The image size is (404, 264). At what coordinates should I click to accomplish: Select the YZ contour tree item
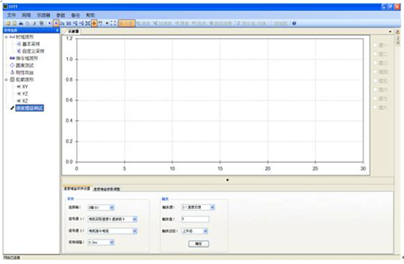(25, 93)
